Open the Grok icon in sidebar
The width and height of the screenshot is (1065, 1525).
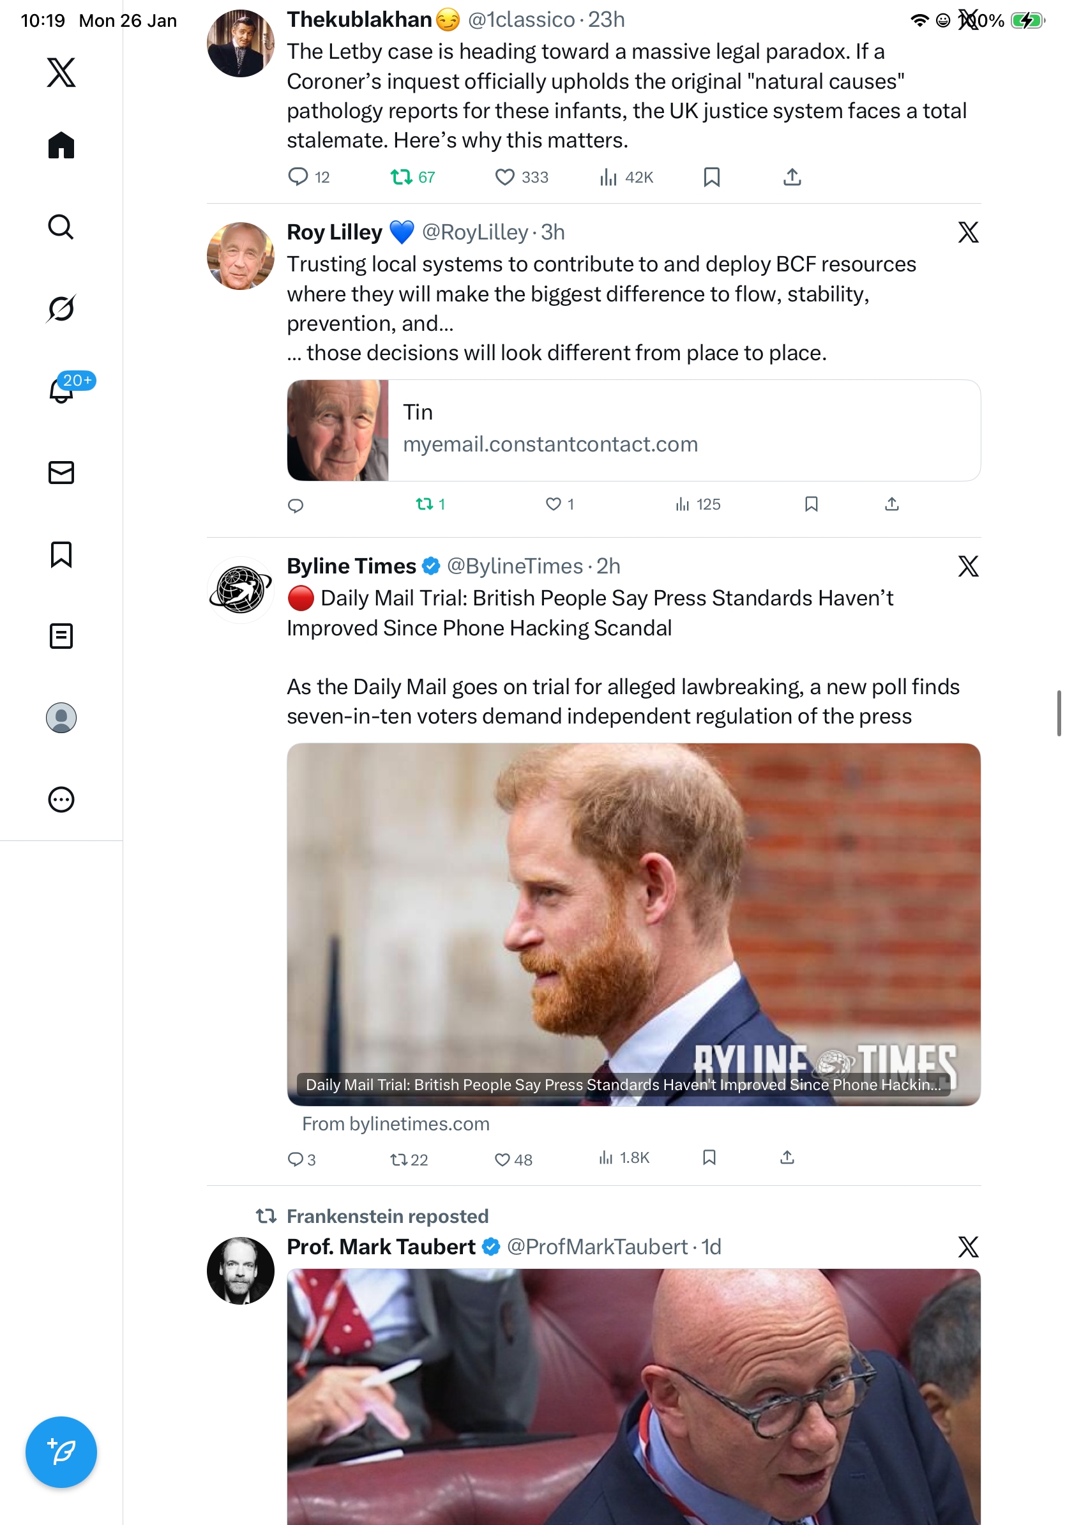point(61,308)
